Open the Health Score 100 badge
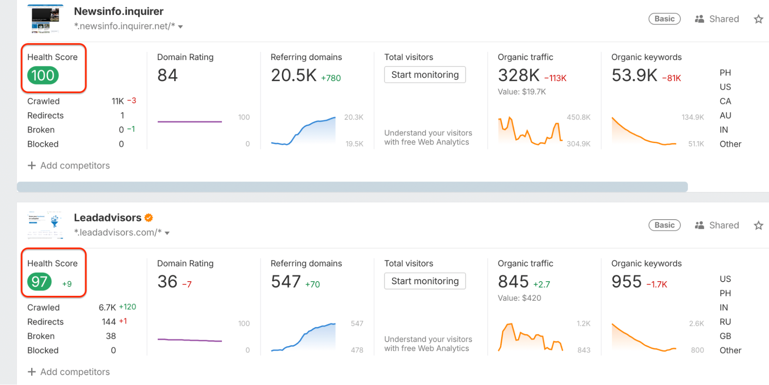This screenshot has width=769, height=385. 43,75
